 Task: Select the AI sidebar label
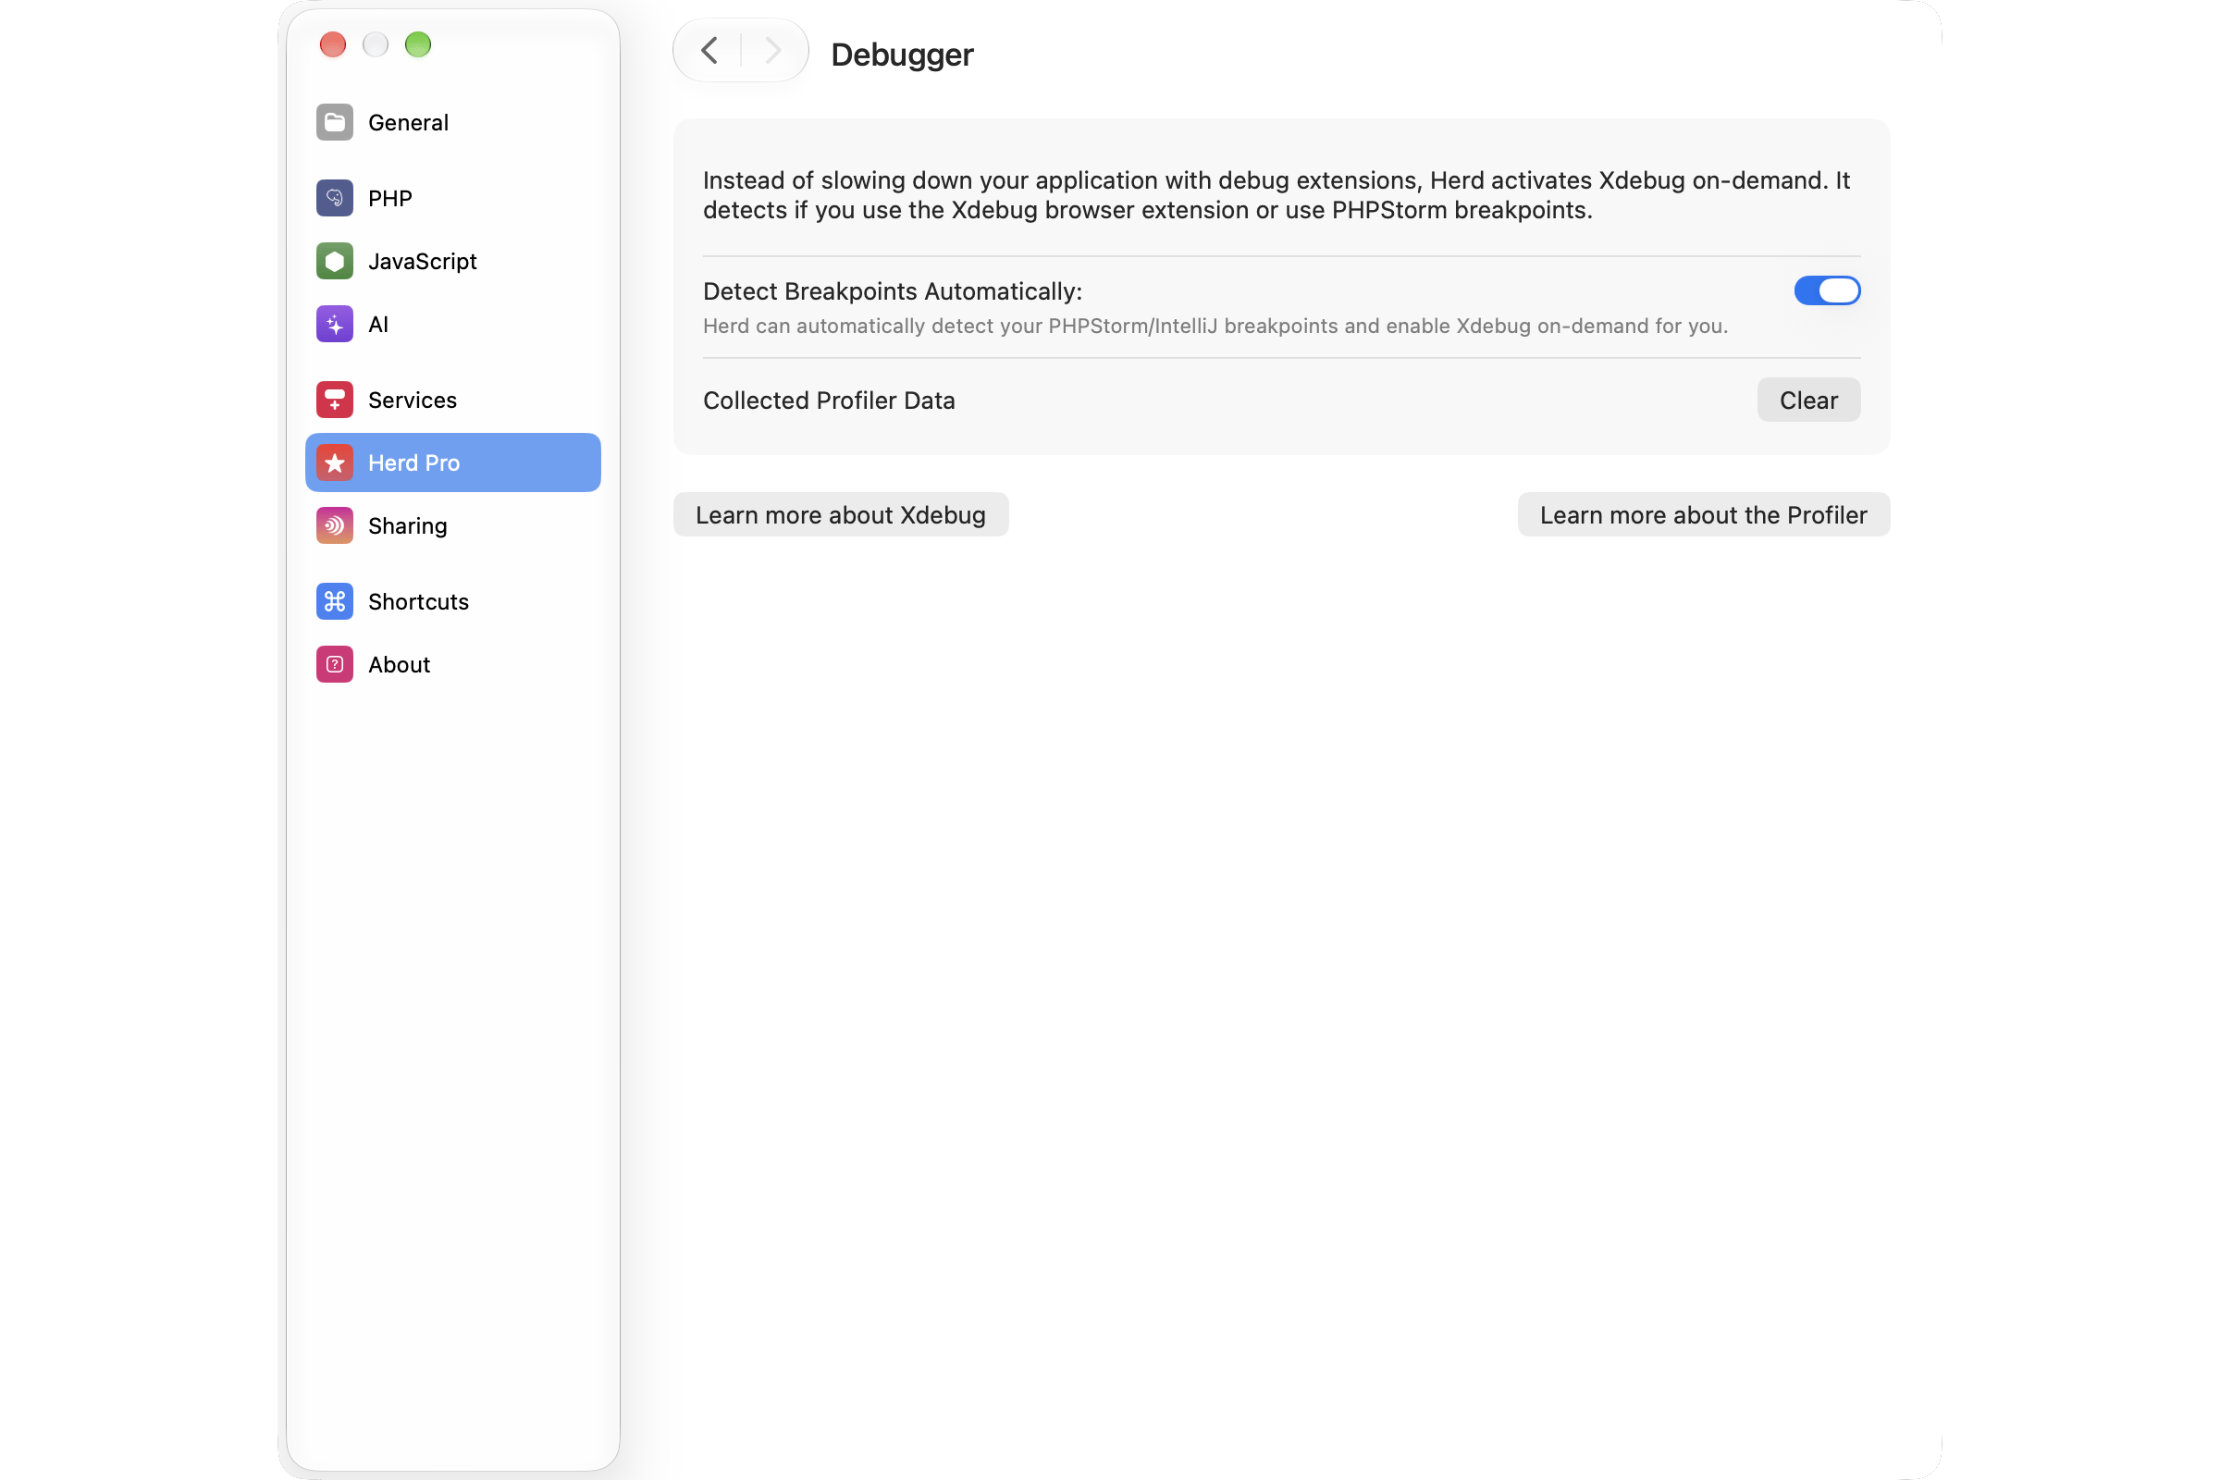(378, 325)
